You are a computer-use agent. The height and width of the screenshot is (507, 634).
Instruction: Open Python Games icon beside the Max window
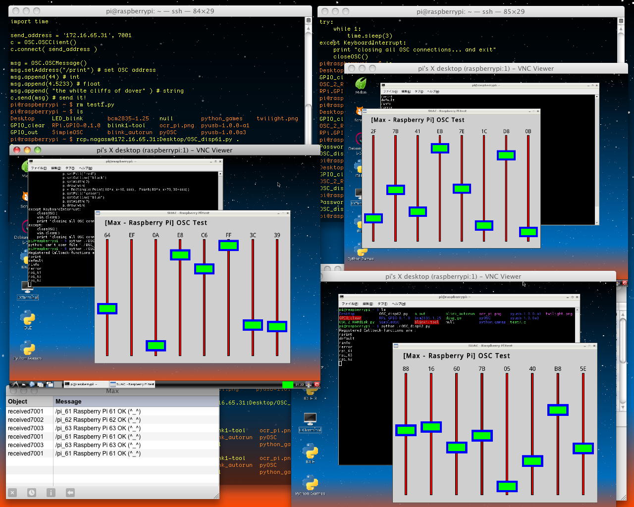pos(310,484)
